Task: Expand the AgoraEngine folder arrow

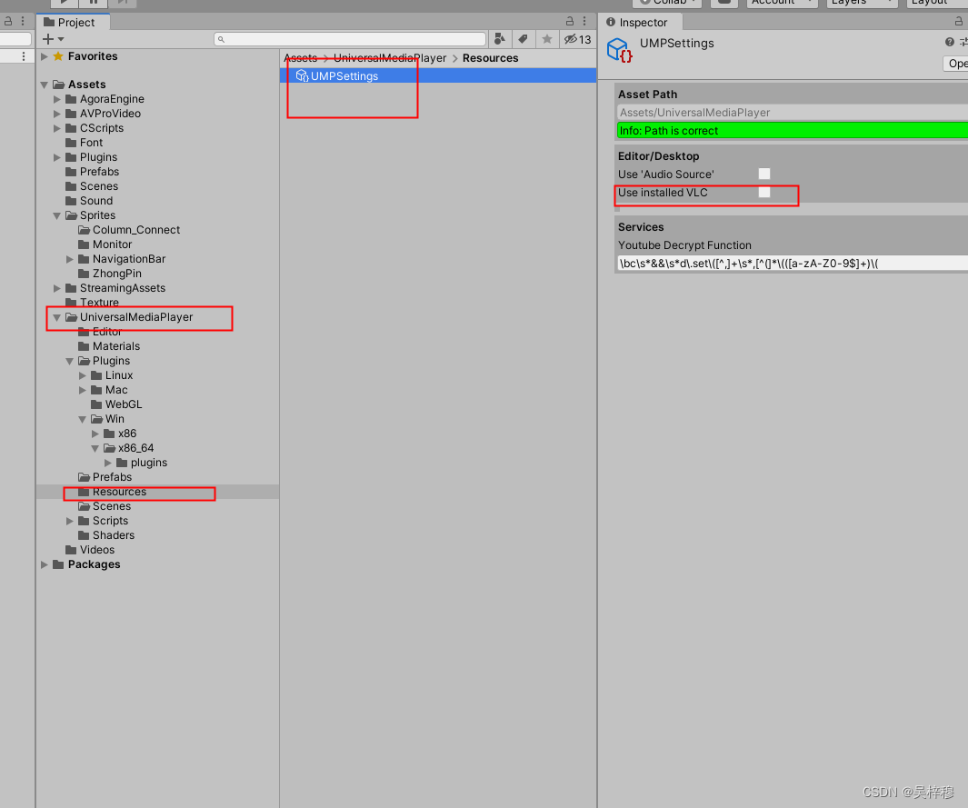Action: 56,99
